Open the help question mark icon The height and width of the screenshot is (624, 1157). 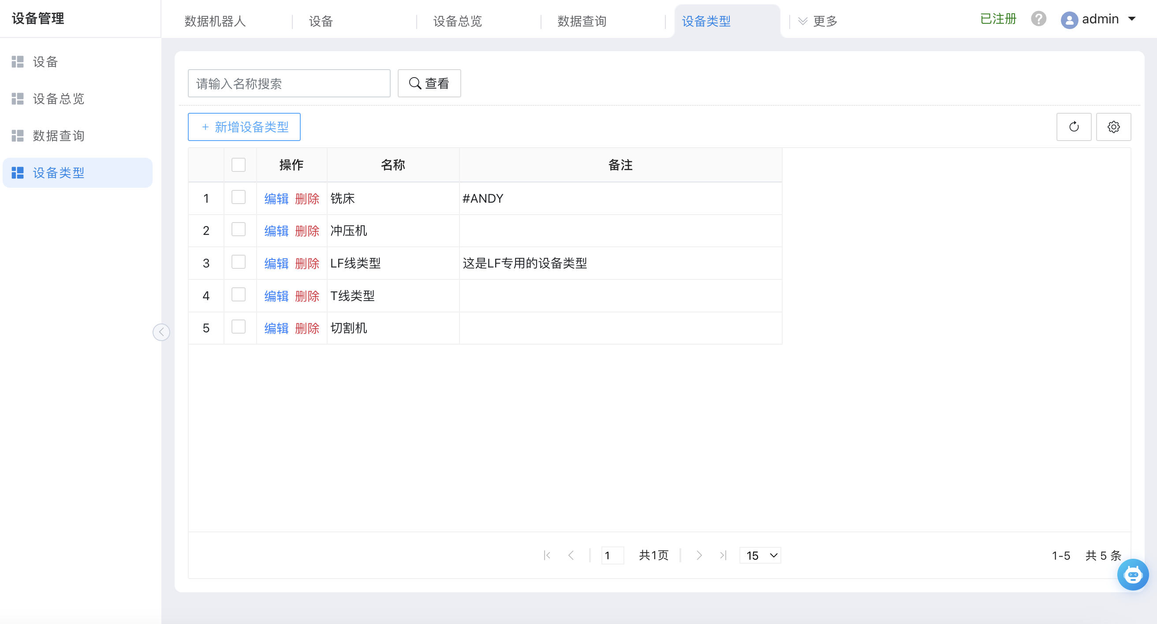pyautogui.click(x=1038, y=19)
